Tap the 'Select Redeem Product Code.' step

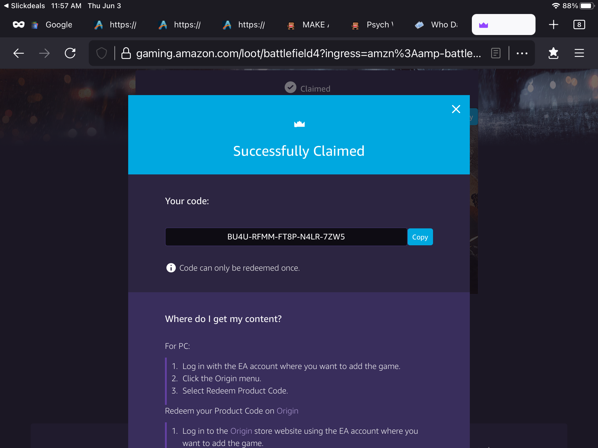pos(235,391)
